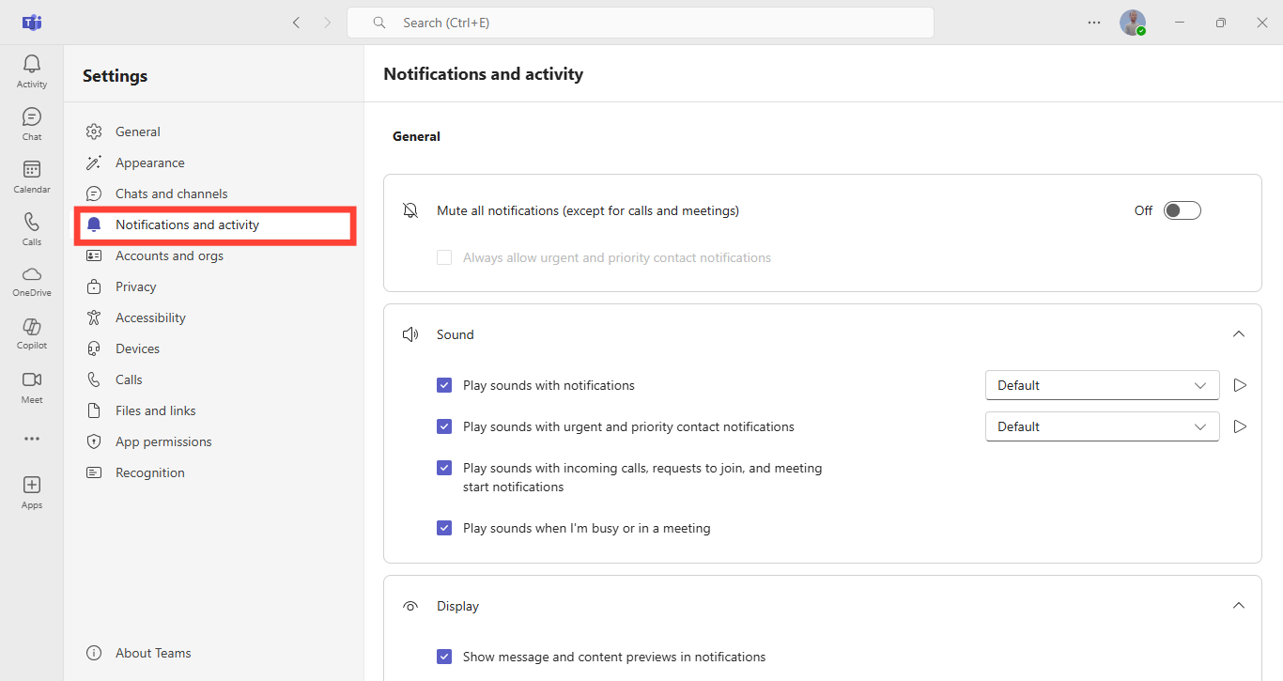
Task: Uncheck Play sounds with notifications
Action: point(444,385)
